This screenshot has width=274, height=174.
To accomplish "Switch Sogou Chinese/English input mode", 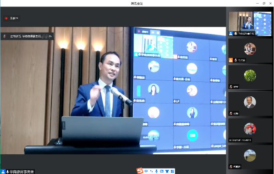I will (146, 171).
